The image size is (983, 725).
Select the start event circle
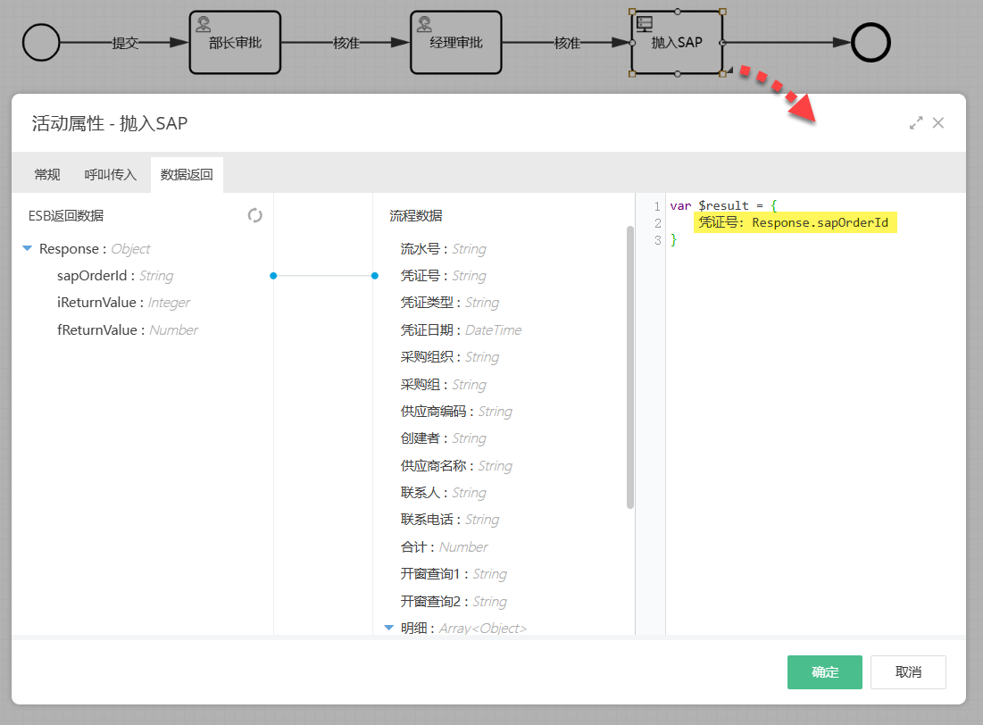pos(41,42)
